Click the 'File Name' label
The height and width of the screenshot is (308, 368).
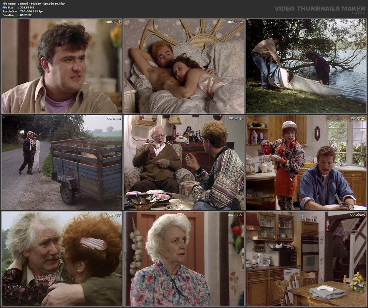click(9, 3)
